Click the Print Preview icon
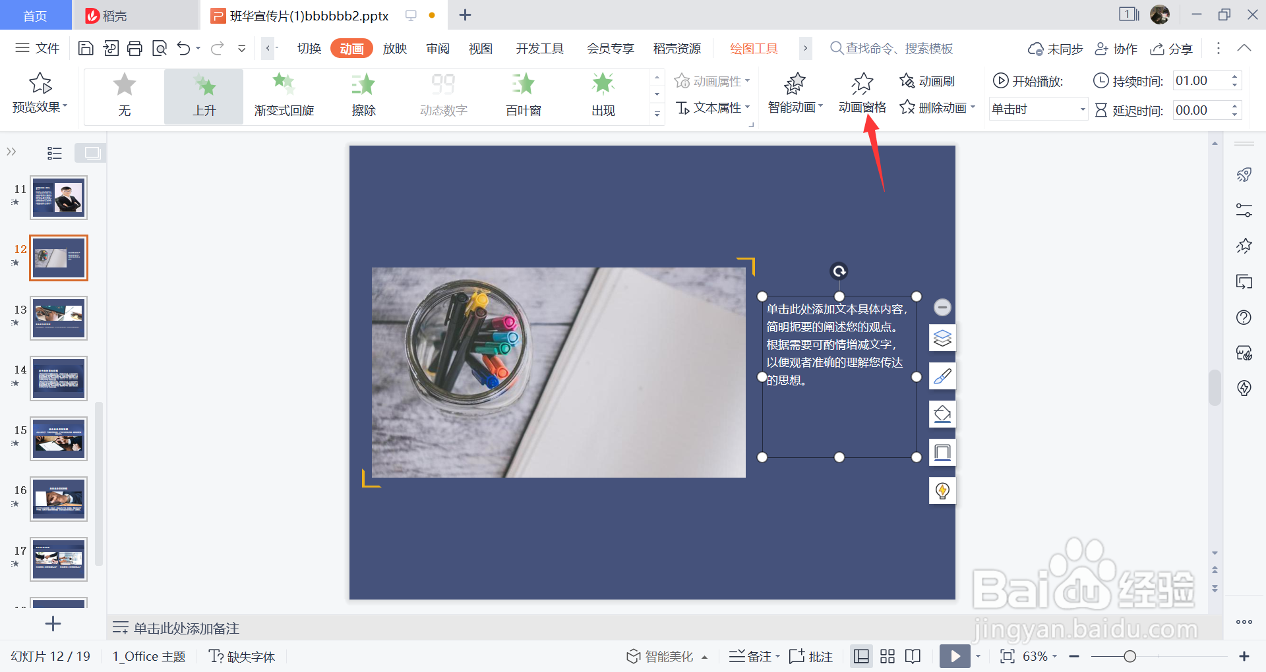 coord(160,48)
